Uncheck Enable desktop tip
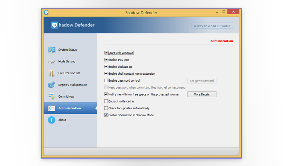 click(106, 67)
